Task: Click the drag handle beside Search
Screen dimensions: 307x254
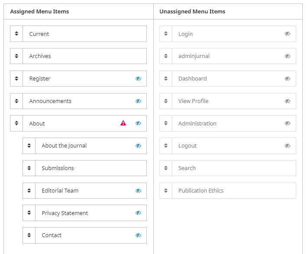Action: [166, 168]
